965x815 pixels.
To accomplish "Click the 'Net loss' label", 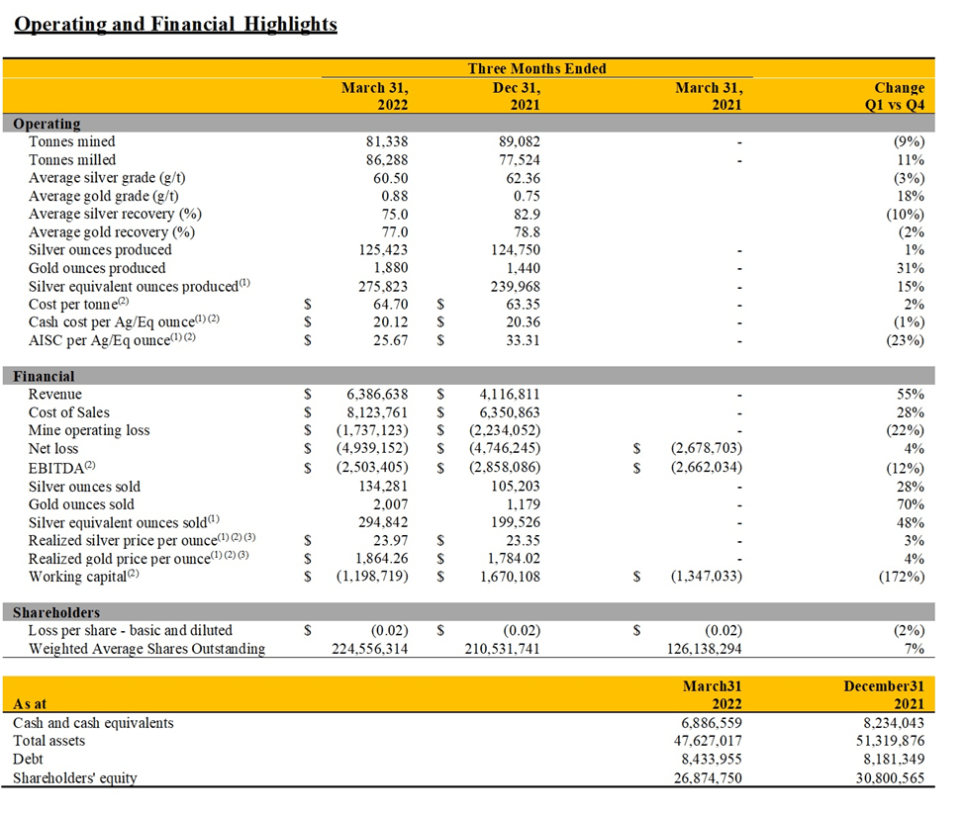I will (52, 448).
